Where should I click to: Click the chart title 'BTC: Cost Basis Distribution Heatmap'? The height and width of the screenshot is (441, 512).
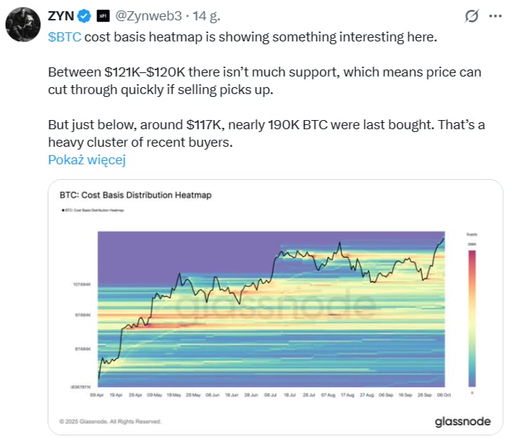click(x=135, y=195)
